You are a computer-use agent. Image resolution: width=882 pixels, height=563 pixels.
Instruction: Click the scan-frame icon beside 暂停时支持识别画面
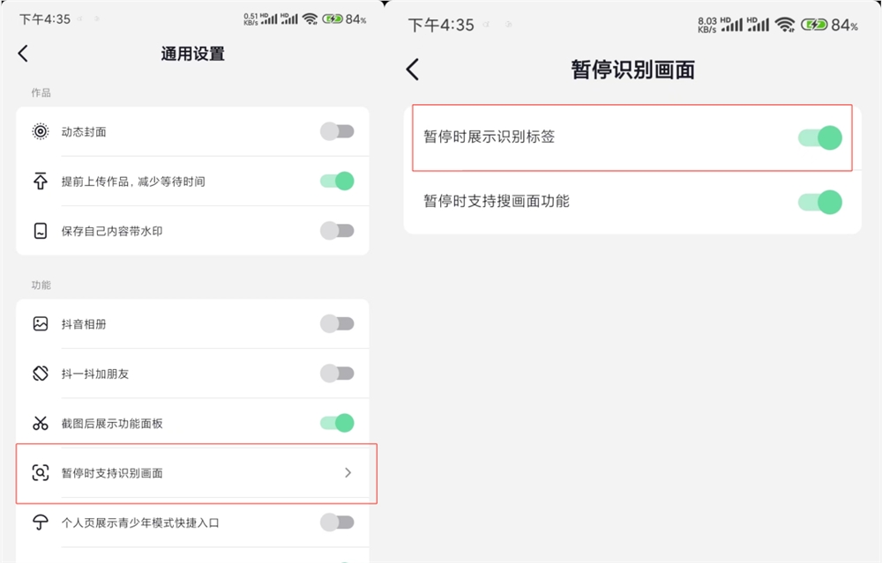pos(40,473)
